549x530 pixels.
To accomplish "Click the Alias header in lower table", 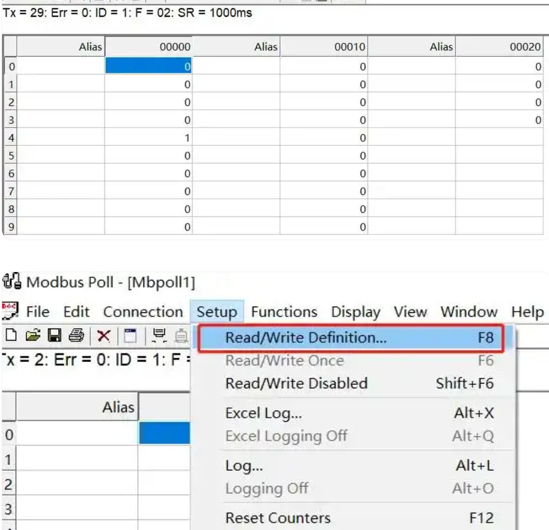I will click(x=77, y=407).
